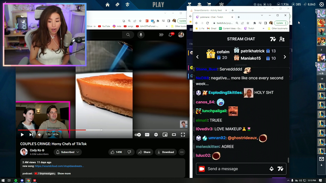Open the YouTube bookmark in bookmarks bar
The height and width of the screenshot is (183, 326).
click(x=104, y=26)
